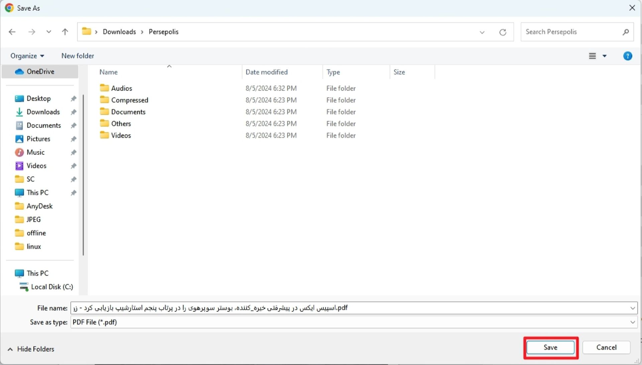Viewport: 642px width, 365px height.
Task: Click the Save button
Action: 550,348
